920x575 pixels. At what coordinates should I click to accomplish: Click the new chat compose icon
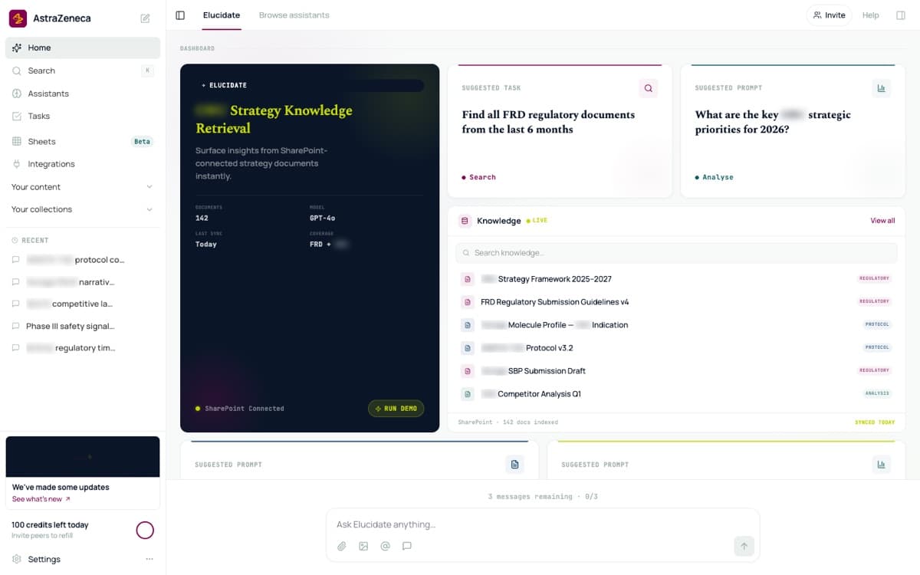coord(145,18)
